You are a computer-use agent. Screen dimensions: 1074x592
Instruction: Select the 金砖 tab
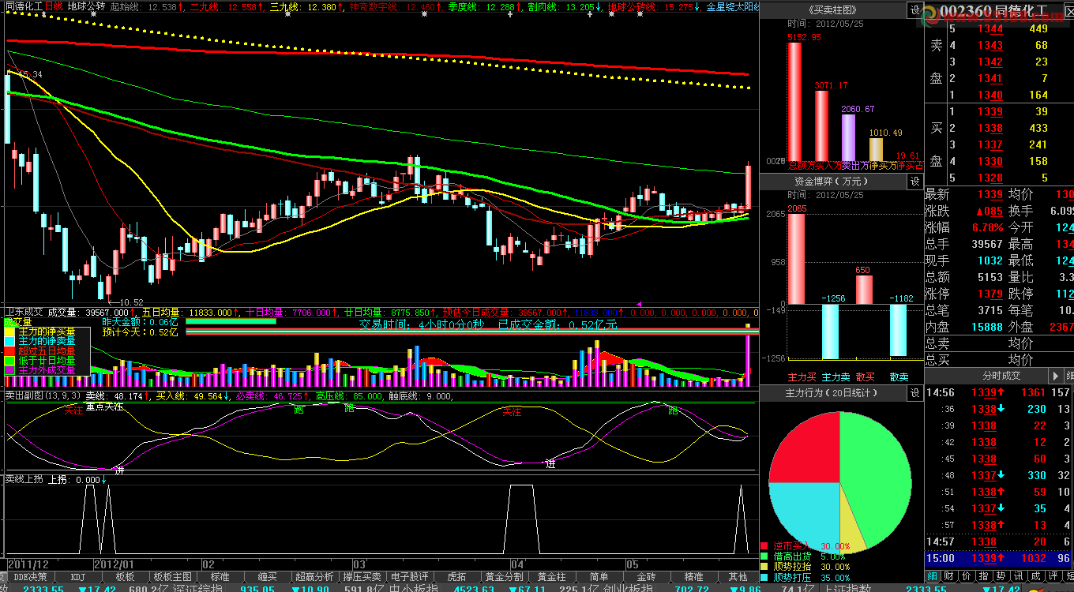(x=646, y=576)
